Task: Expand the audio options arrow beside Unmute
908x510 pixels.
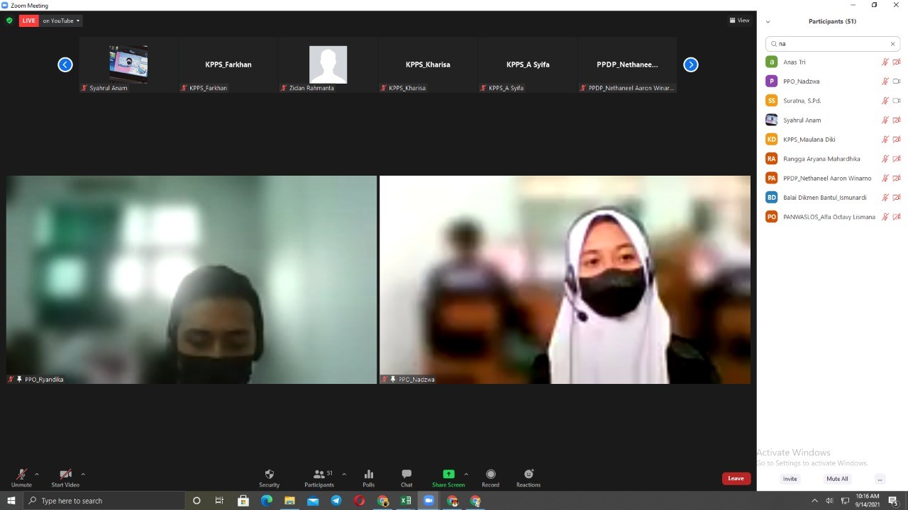Action: click(x=37, y=474)
